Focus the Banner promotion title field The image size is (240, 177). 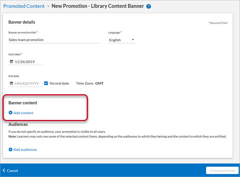54,40
